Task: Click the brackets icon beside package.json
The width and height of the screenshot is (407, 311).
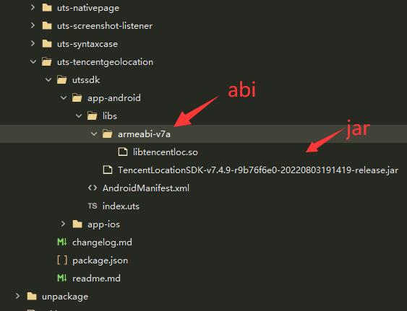Action: click(62, 260)
